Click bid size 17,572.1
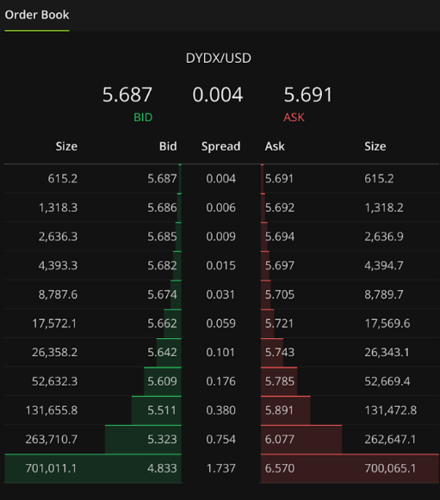The image size is (440, 500). [x=54, y=324]
